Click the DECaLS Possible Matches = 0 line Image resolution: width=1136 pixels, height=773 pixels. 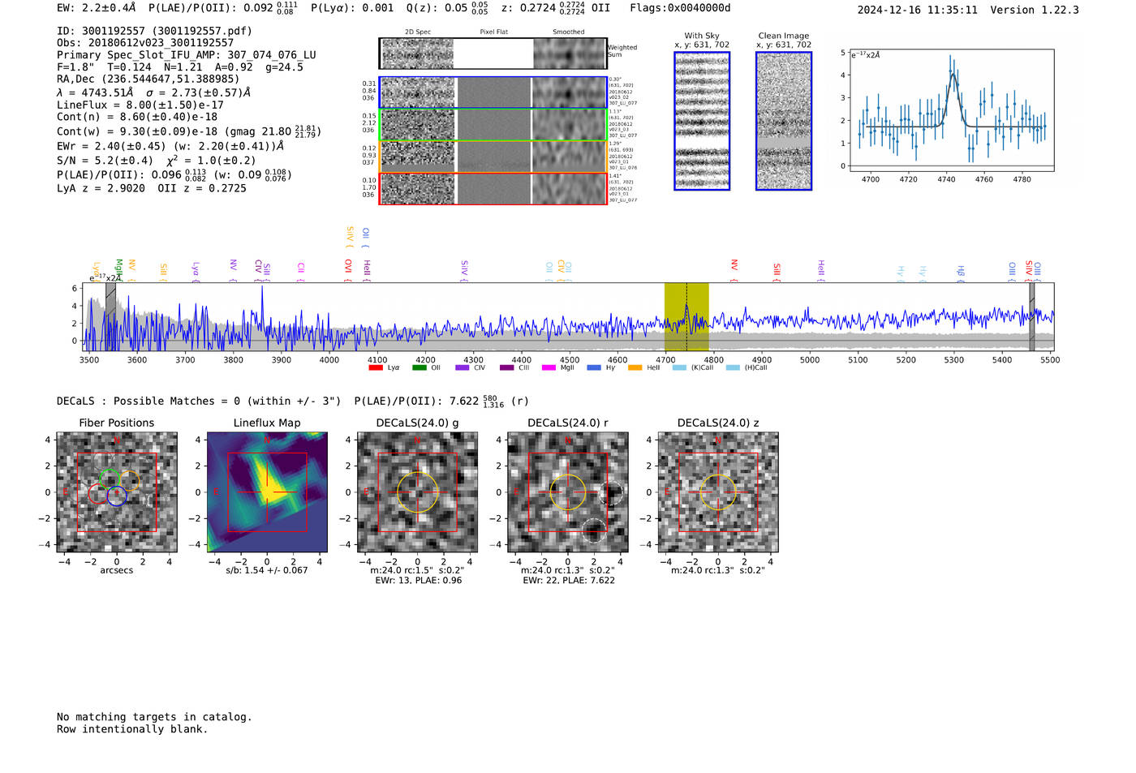coord(292,401)
